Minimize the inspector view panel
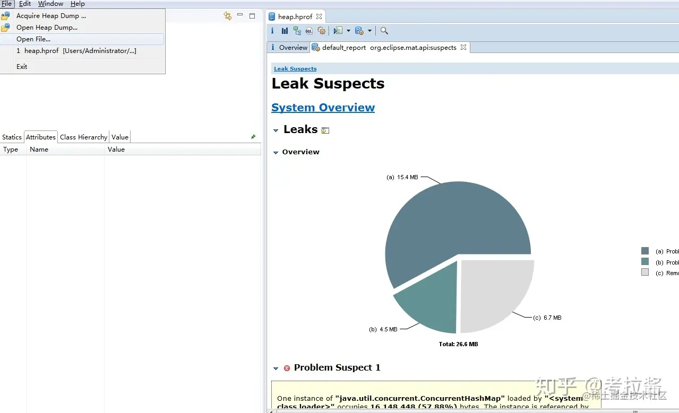Screen dimensions: 679x413 click(240, 15)
